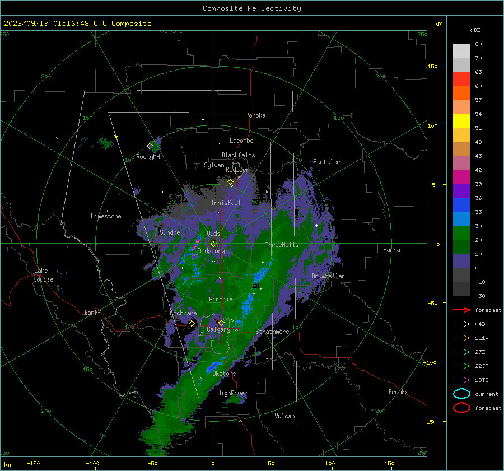Click the Sylvan label
Image resolution: width=504 pixels, height=471 pixels.
(214, 165)
